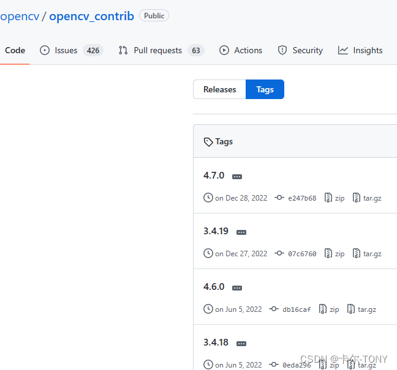
Task: Click the Issues circle-dot icon
Action: coord(45,50)
